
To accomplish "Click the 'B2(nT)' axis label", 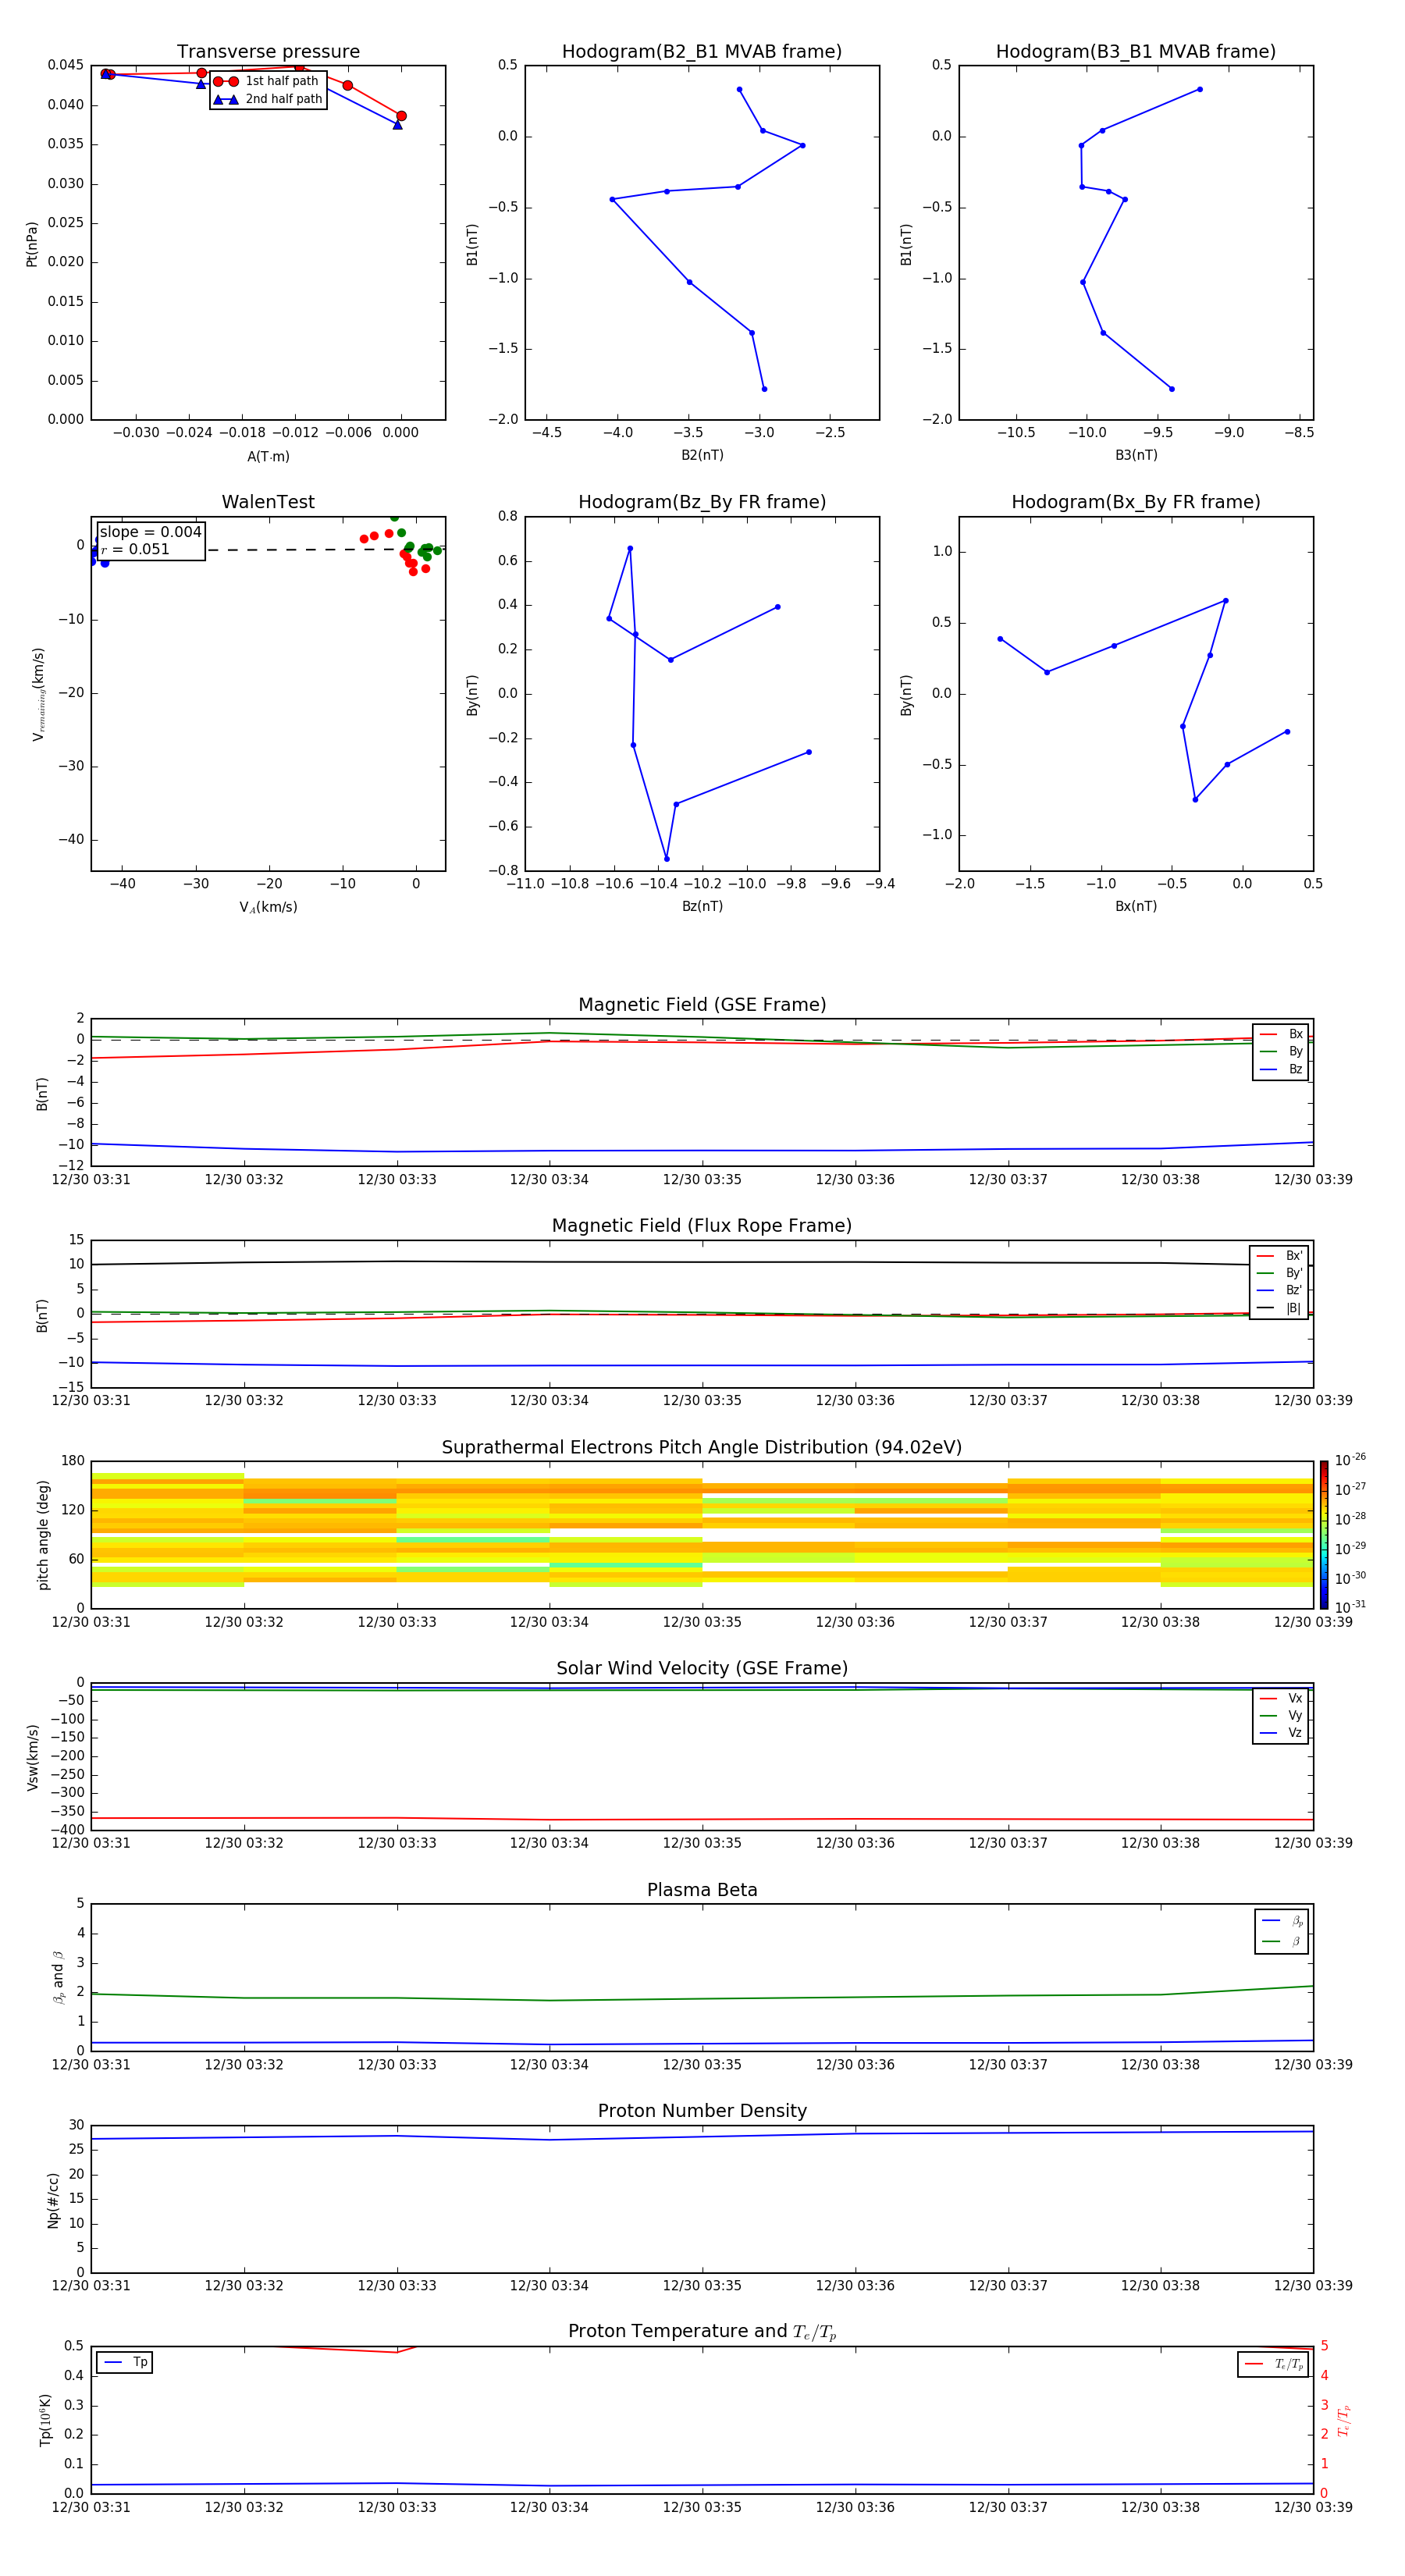I will (702, 455).
